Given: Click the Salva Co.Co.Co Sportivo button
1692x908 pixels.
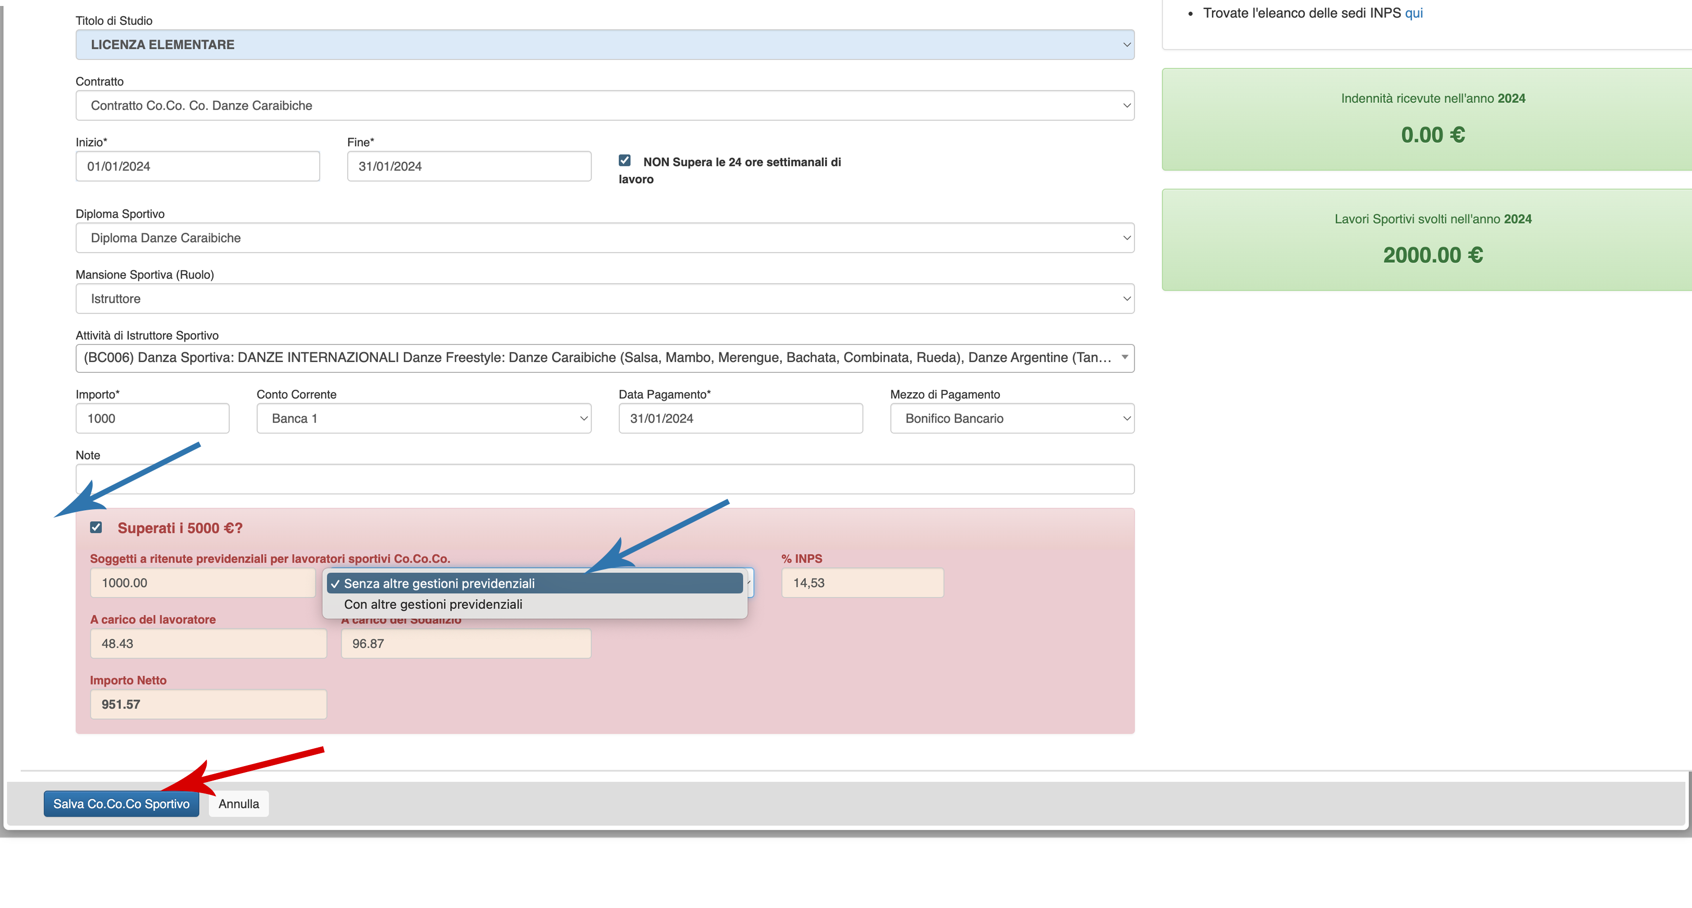Looking at the screenshot, I should pos(121,803).
